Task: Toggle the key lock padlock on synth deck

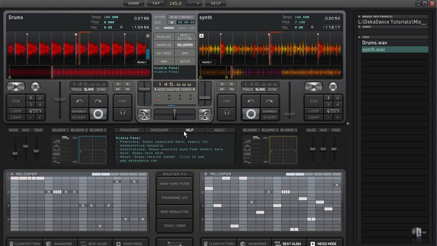Action: pos(312,27)
